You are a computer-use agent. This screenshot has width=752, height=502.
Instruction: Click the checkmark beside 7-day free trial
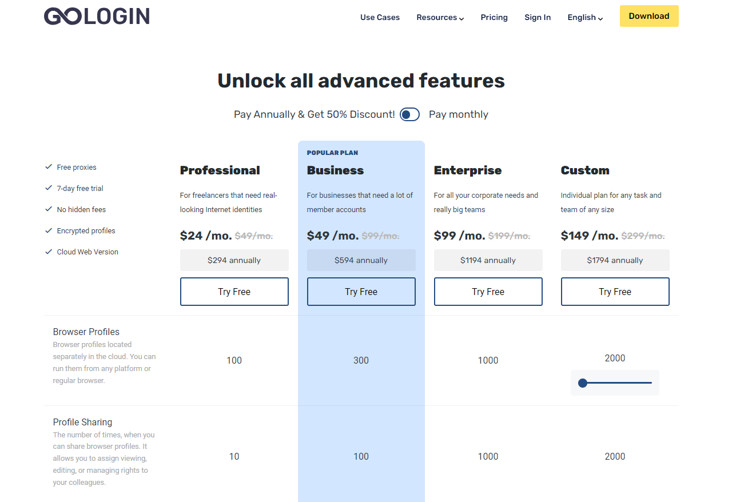49,188
